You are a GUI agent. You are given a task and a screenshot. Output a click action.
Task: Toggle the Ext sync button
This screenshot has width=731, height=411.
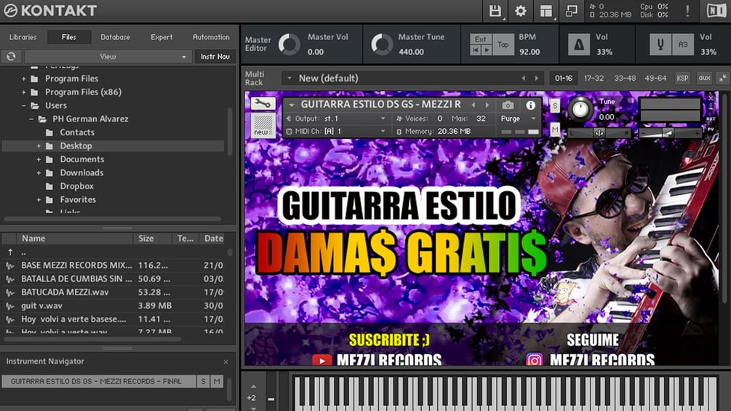[480, 39]
